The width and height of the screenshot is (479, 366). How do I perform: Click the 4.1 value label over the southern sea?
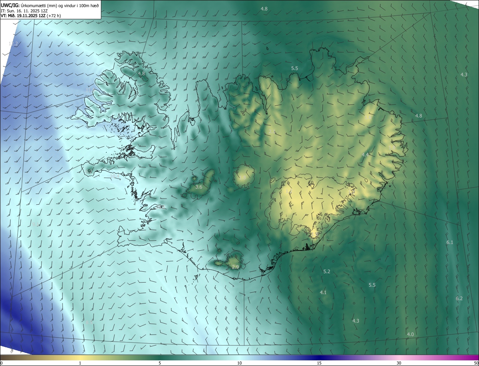323,292
